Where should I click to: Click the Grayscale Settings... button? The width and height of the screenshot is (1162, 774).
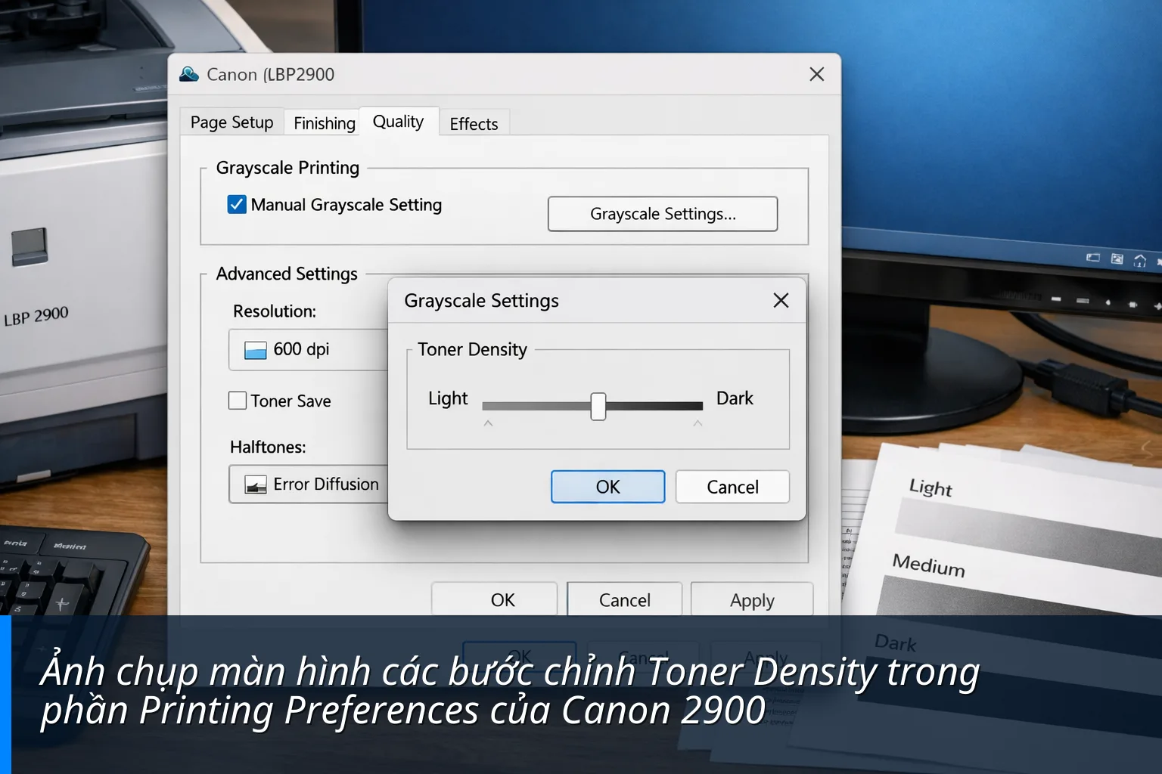tap(663, 214)
